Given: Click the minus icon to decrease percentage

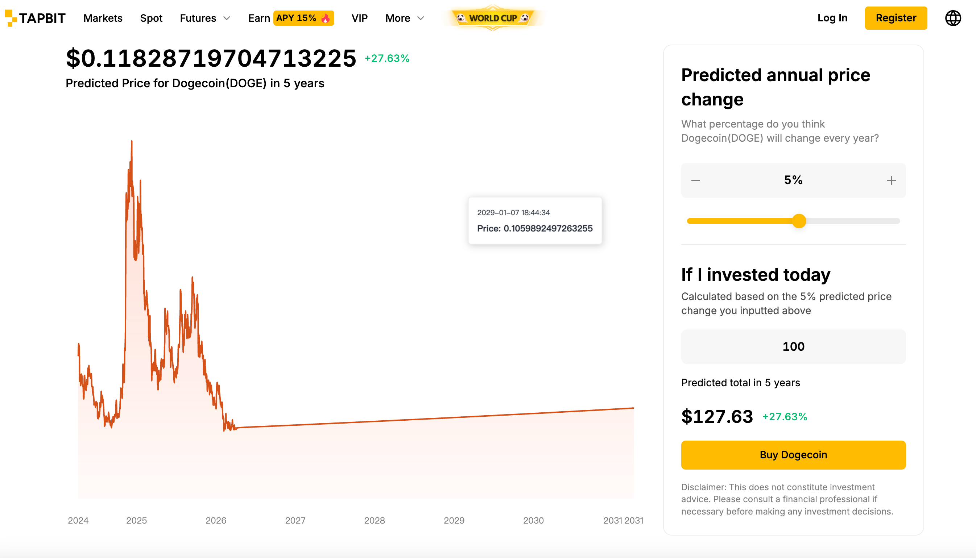Looking at the screenshot, I should coord(695,180).
